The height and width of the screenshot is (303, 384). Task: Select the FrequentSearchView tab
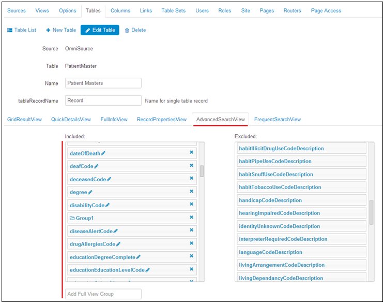277,119
